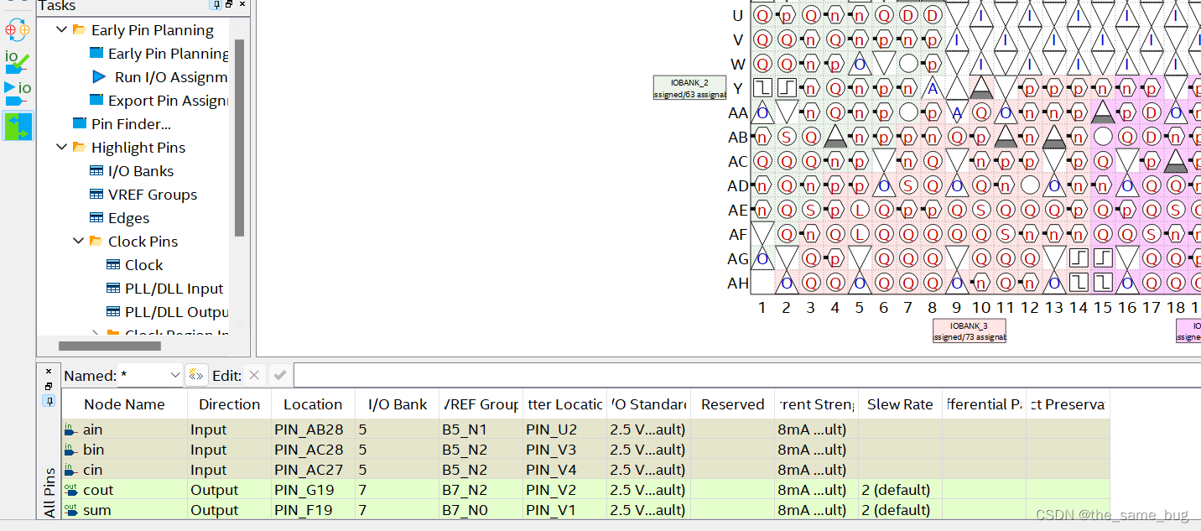Image resolution: width=1201 pixels, height=531 pixels.
Task: Sort by Direction column header
Action: click(x=230, y=403)
